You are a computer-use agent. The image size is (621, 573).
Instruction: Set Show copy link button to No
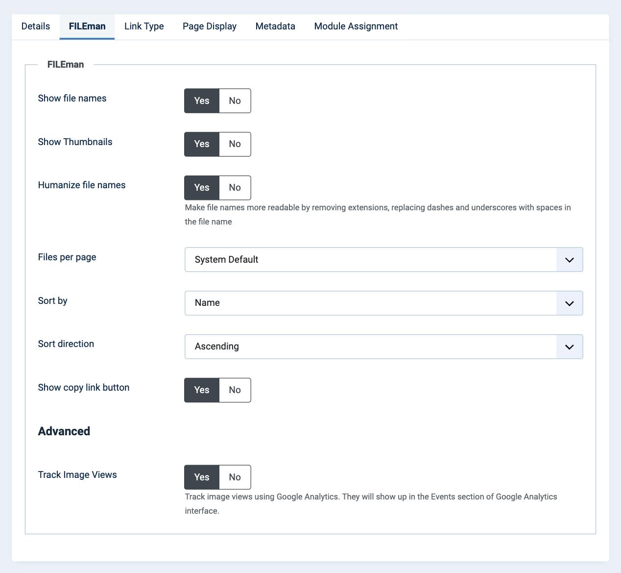point(235,390)
